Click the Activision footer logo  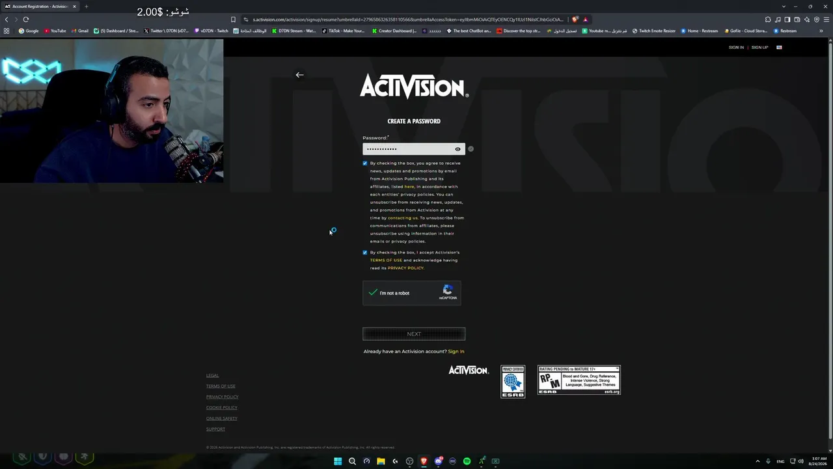(x=469, y=370)
